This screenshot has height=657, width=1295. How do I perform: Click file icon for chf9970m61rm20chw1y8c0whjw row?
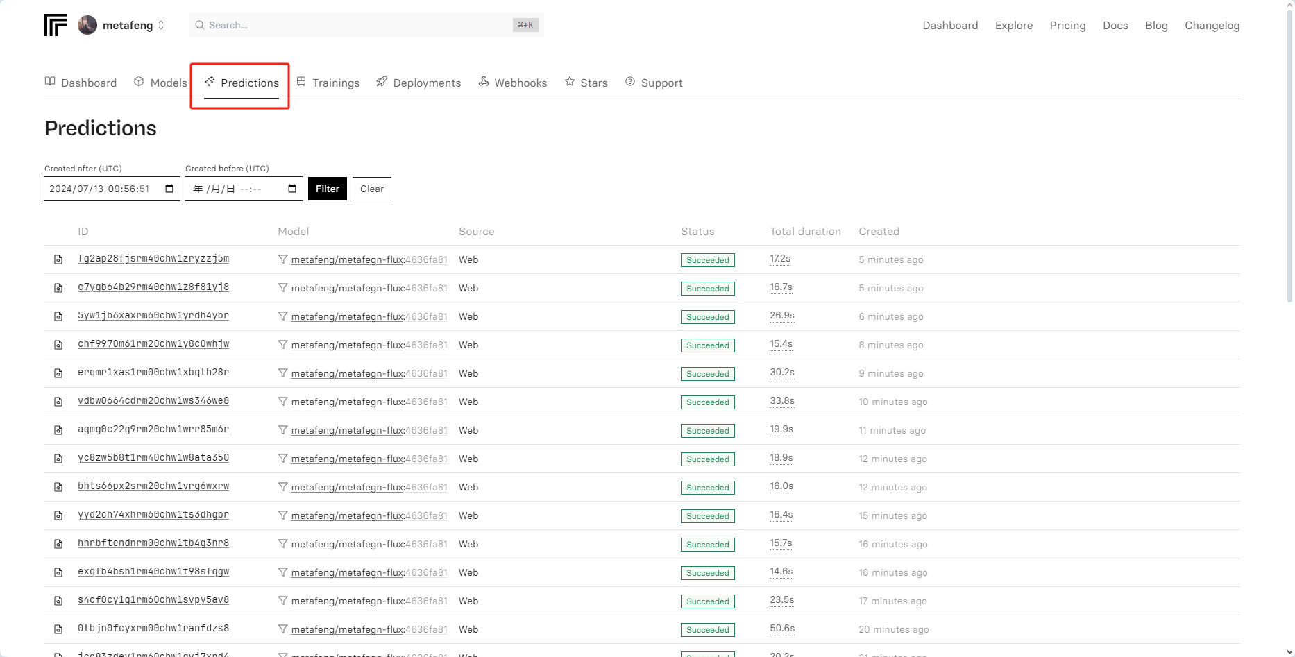(x=58, y=345)
